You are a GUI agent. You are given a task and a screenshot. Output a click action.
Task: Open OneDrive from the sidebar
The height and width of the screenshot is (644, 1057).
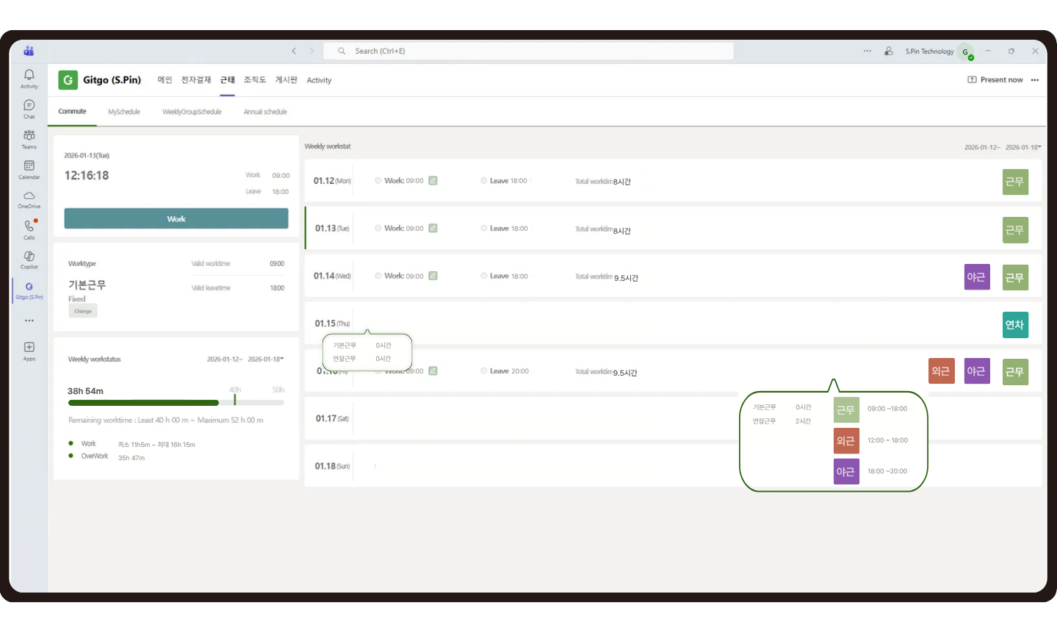(x=29, y=199)
